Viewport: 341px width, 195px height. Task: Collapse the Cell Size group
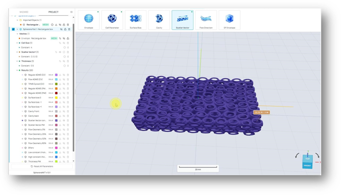point(17,43)
